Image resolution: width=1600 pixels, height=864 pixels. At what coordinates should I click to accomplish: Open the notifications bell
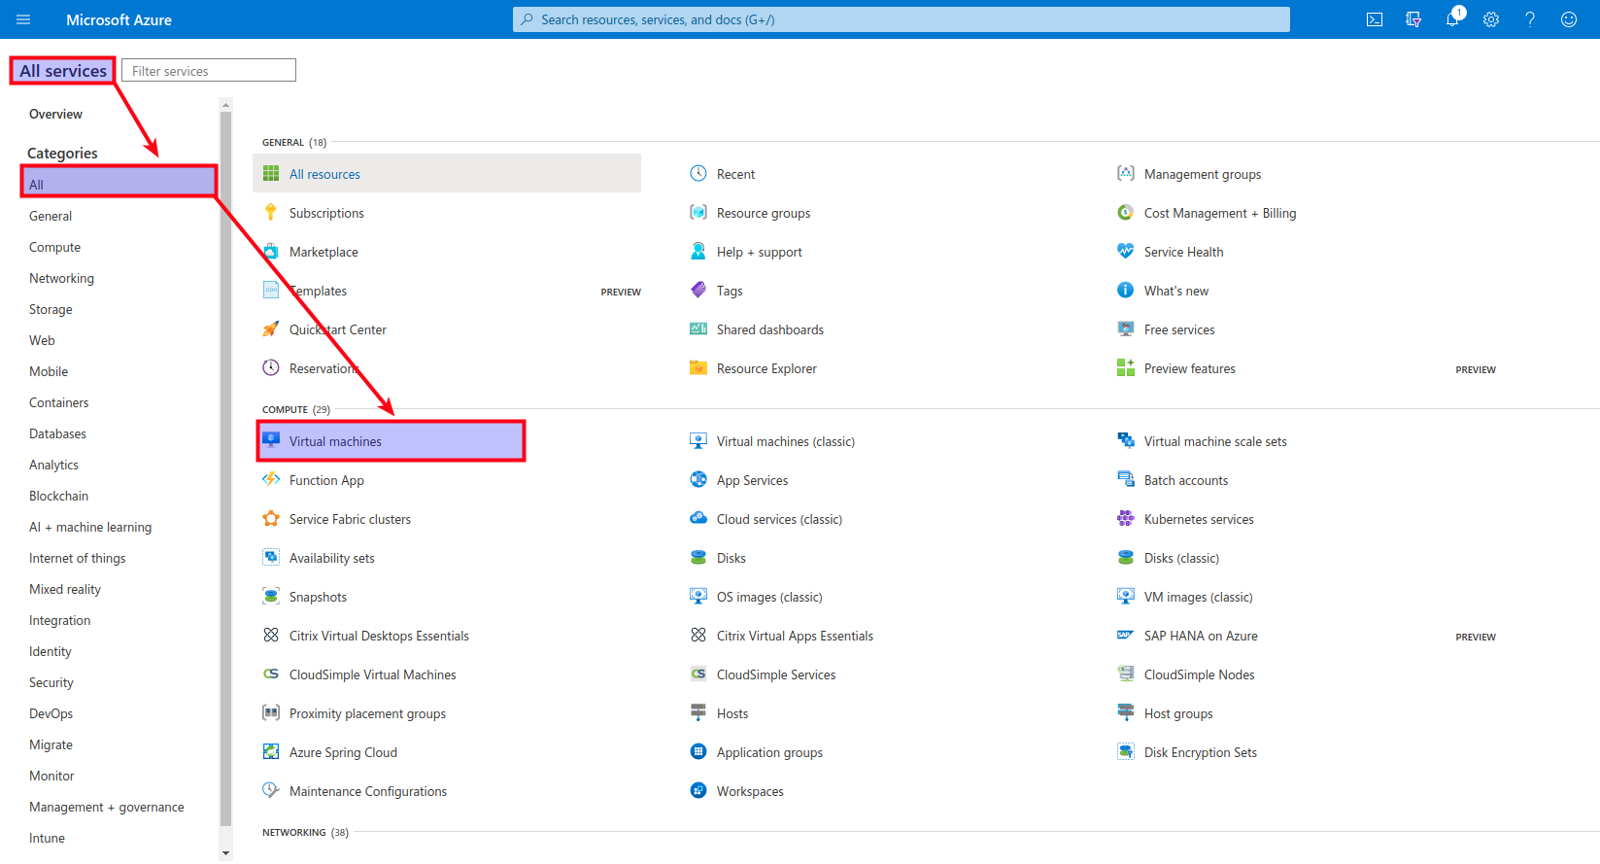click(1452, 19)
